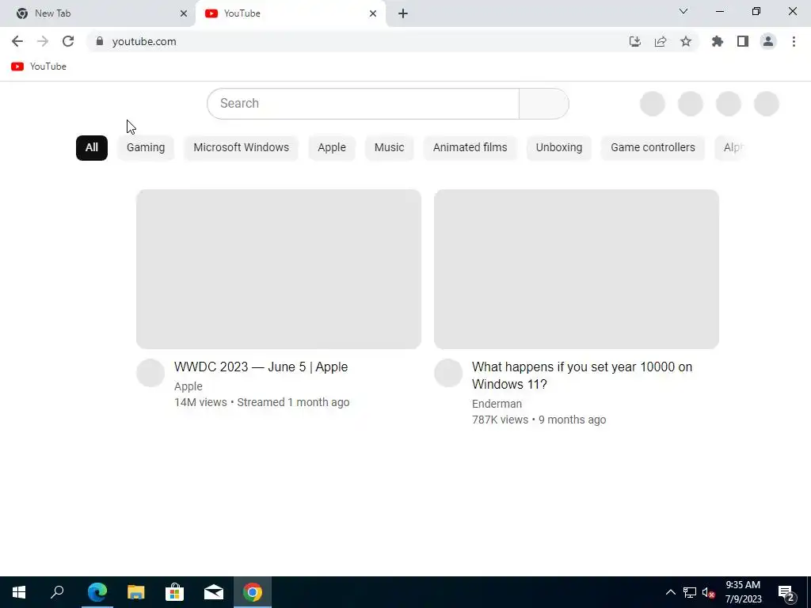This screenshot has height=608, width=811.
Task: Open File Explorer from the taskbar
Action: pos(136,592)
